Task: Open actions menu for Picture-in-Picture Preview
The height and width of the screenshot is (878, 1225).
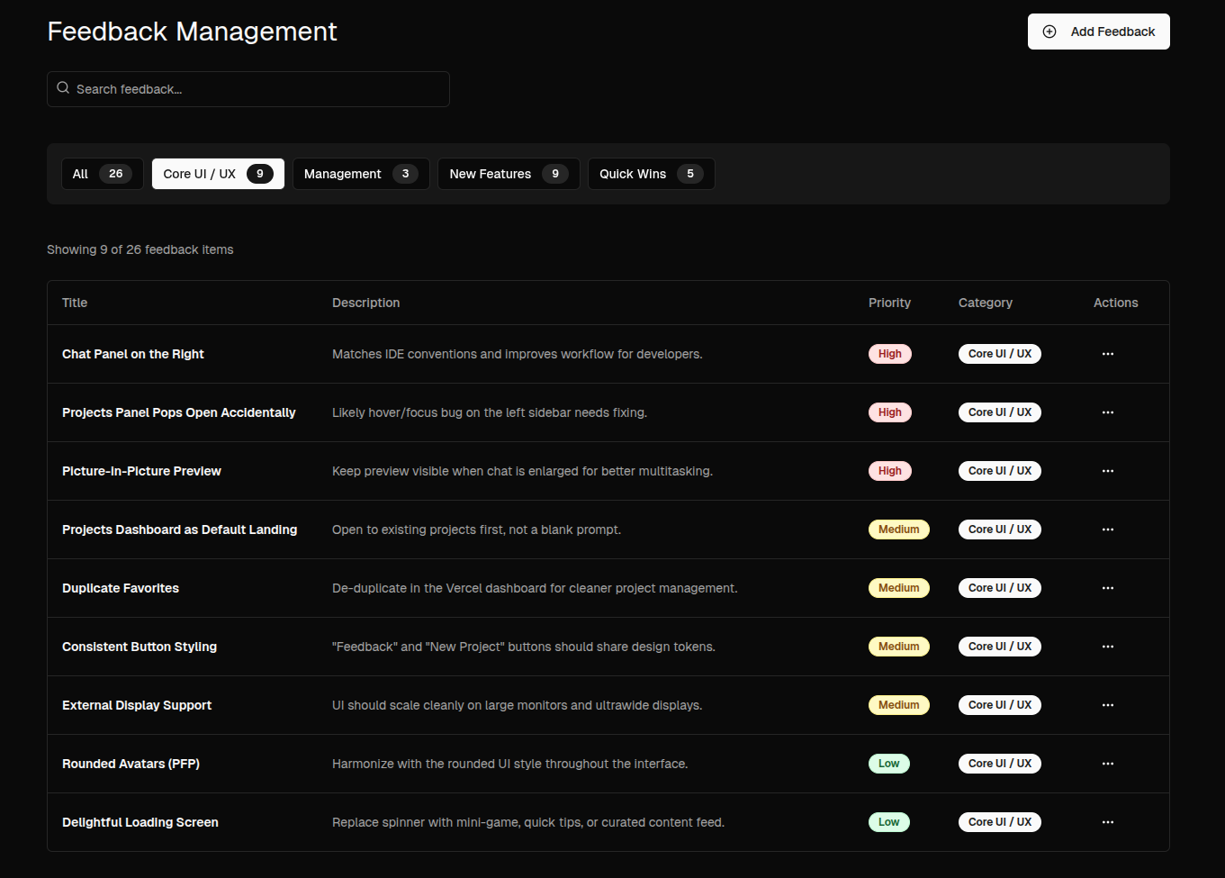Action: pyautogui.click(x=1107, y=470)
